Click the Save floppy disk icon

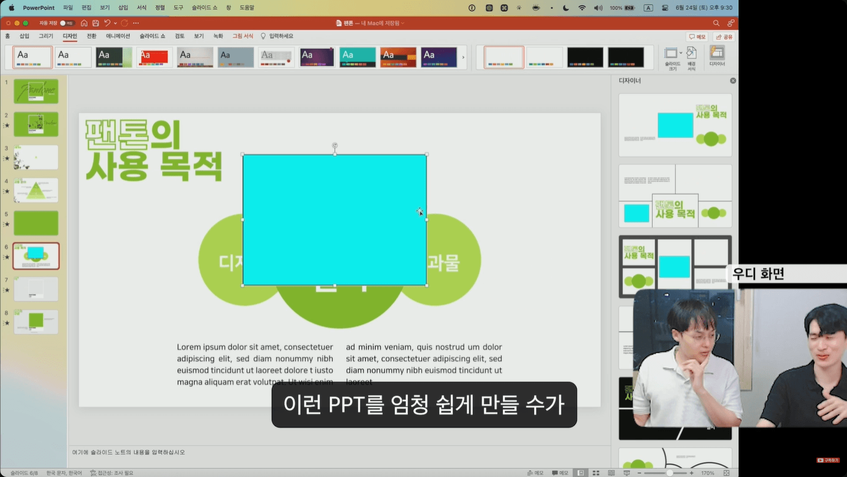95,23
